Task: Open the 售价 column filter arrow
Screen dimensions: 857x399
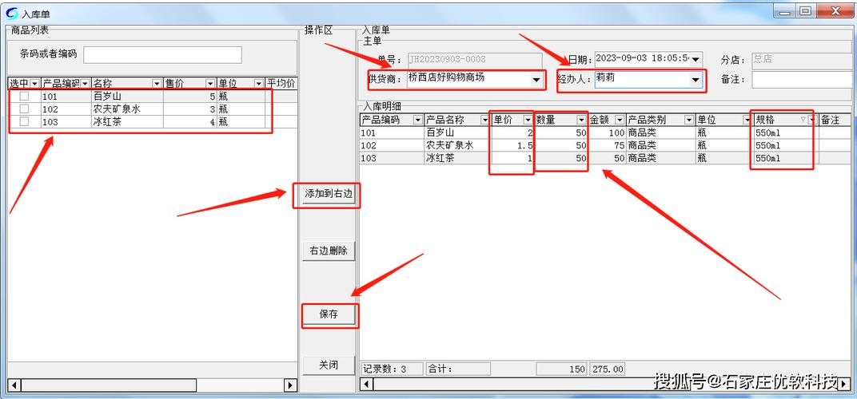Action: 209,84
